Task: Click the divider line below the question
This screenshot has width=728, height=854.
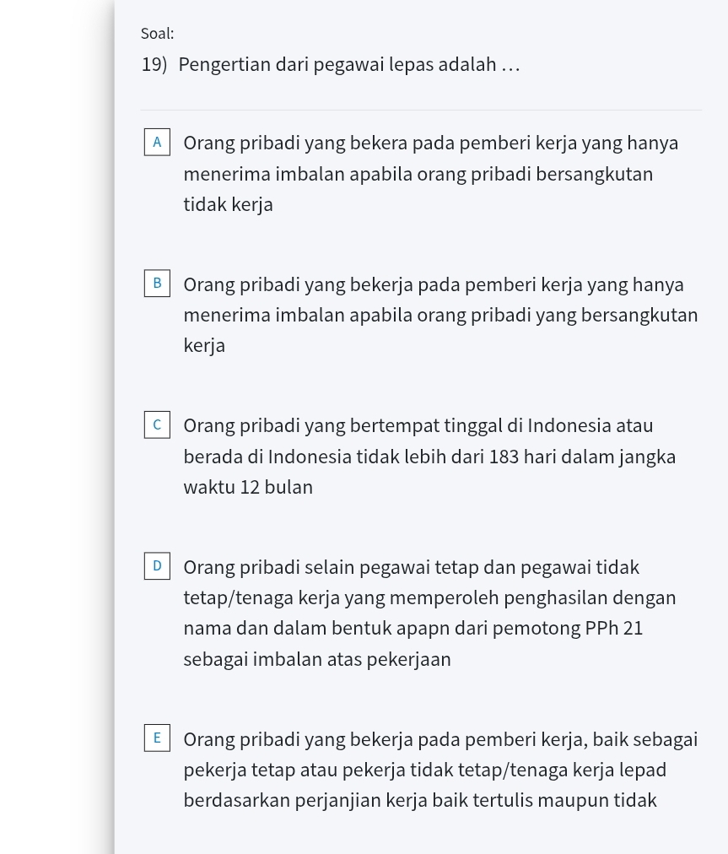Action: [x=421, y=107]
